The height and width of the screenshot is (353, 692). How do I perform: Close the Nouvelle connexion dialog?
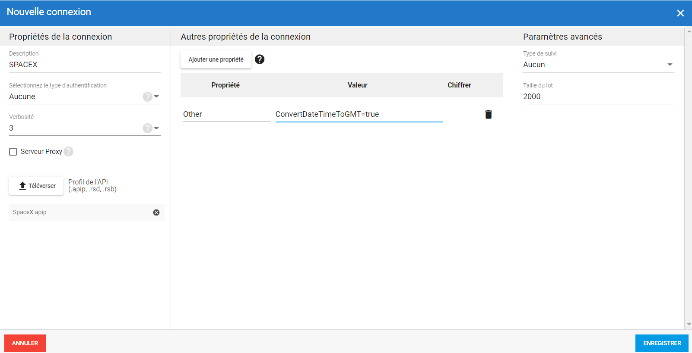coord(680,13)
